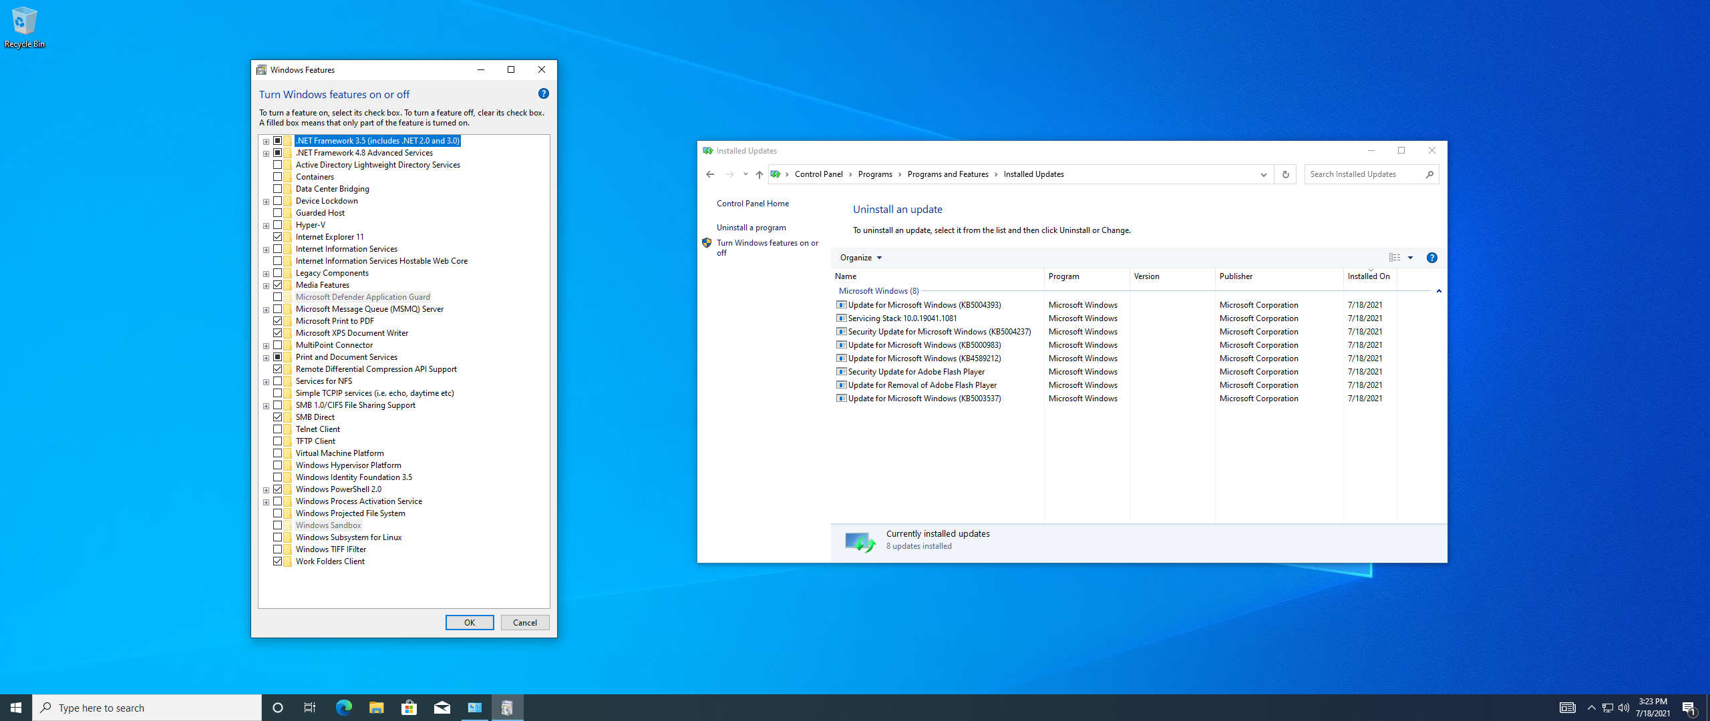Collapse the Microsoft Windows (8) group
The image size is (1710, 721).
tap(1439, 291)
